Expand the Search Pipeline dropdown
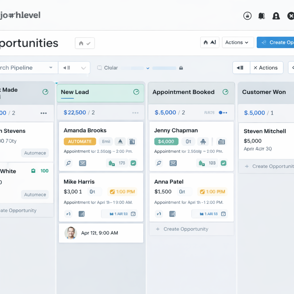The width and height of the screenshot is (294, 294). tap(51, 68)
